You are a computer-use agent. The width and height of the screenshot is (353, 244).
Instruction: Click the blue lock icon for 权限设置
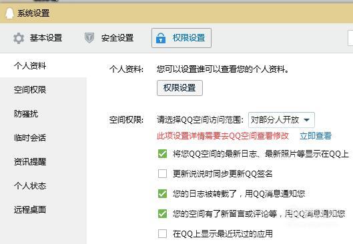[161, 38]
